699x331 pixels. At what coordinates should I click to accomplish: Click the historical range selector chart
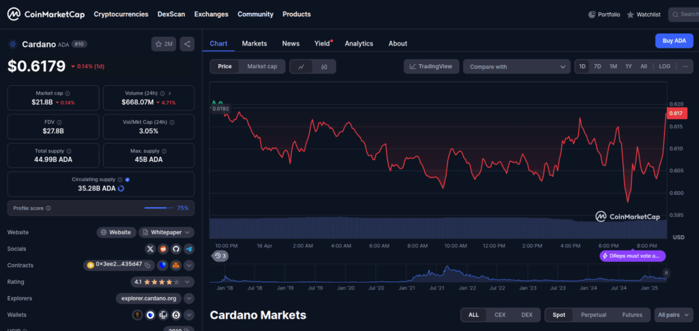point(438,274)
